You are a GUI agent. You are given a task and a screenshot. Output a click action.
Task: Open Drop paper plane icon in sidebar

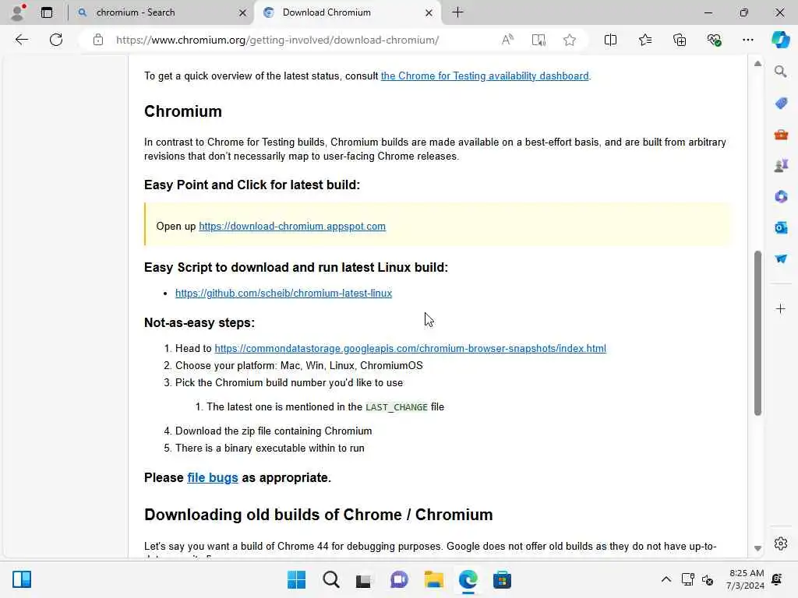pos(781,259)
